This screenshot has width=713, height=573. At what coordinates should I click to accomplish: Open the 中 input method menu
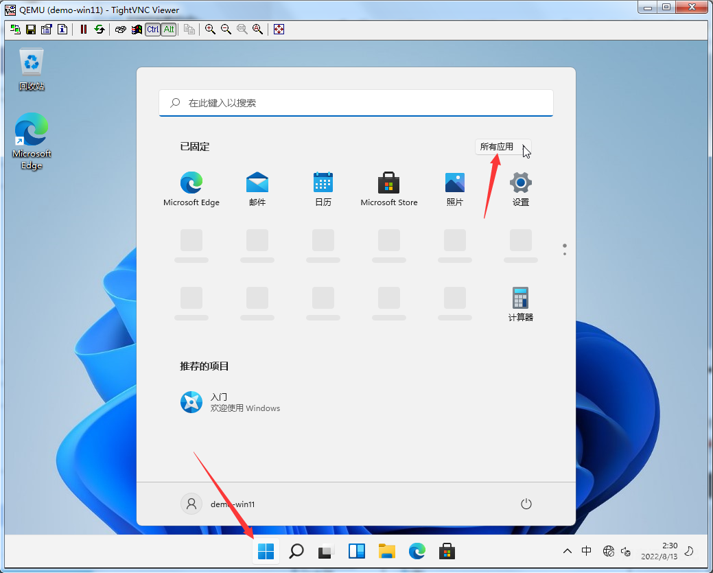[587, 551]
